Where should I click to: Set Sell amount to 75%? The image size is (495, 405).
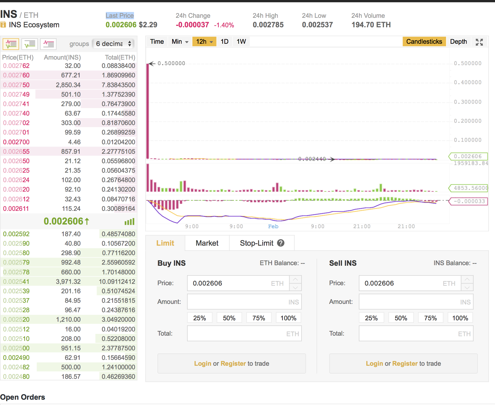431,318
